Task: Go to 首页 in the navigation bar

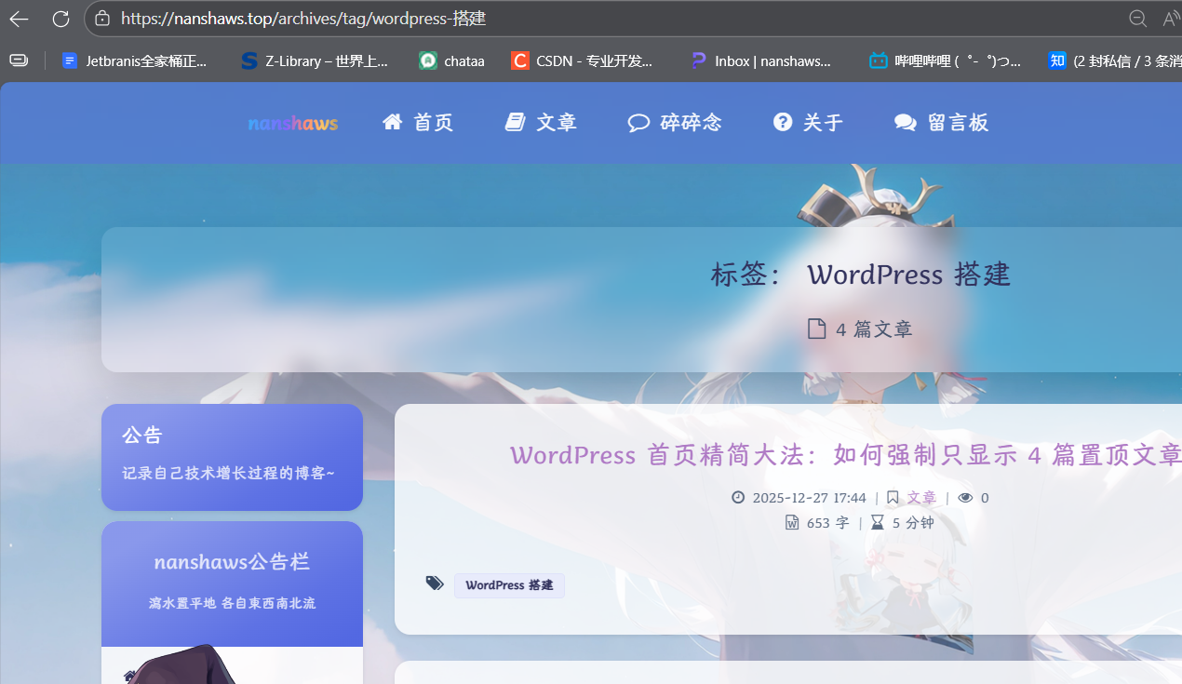Action: (418, 123)
